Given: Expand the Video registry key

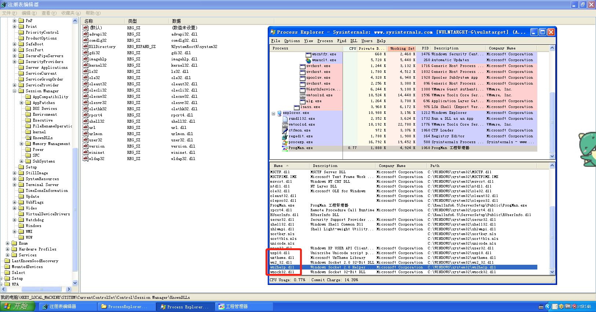Looking at the screenshot, I should (x=14, y=208).
